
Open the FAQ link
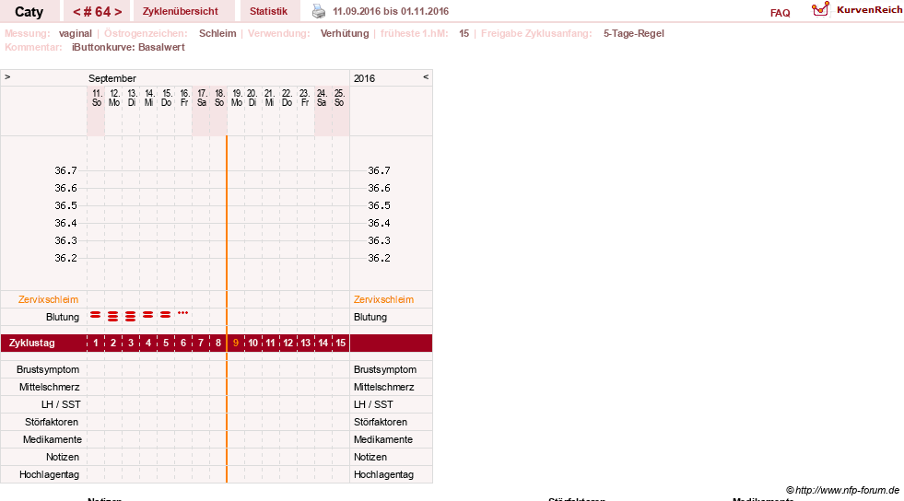click(x=780, y=13)
